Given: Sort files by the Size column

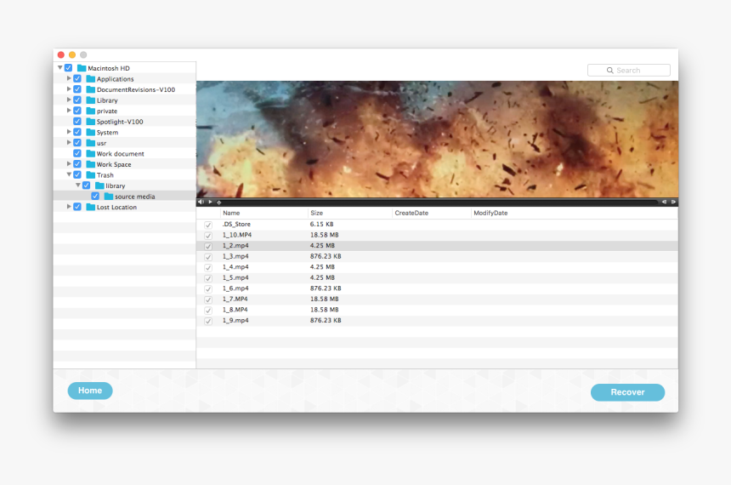Looking at the screenshot, I should pyautogui.click(x=349, y=213).
